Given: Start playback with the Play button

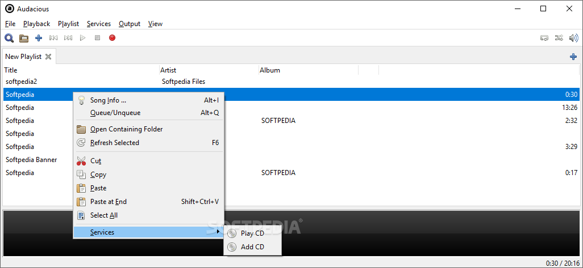Looking at the screenshot, I should pos(83,38).
